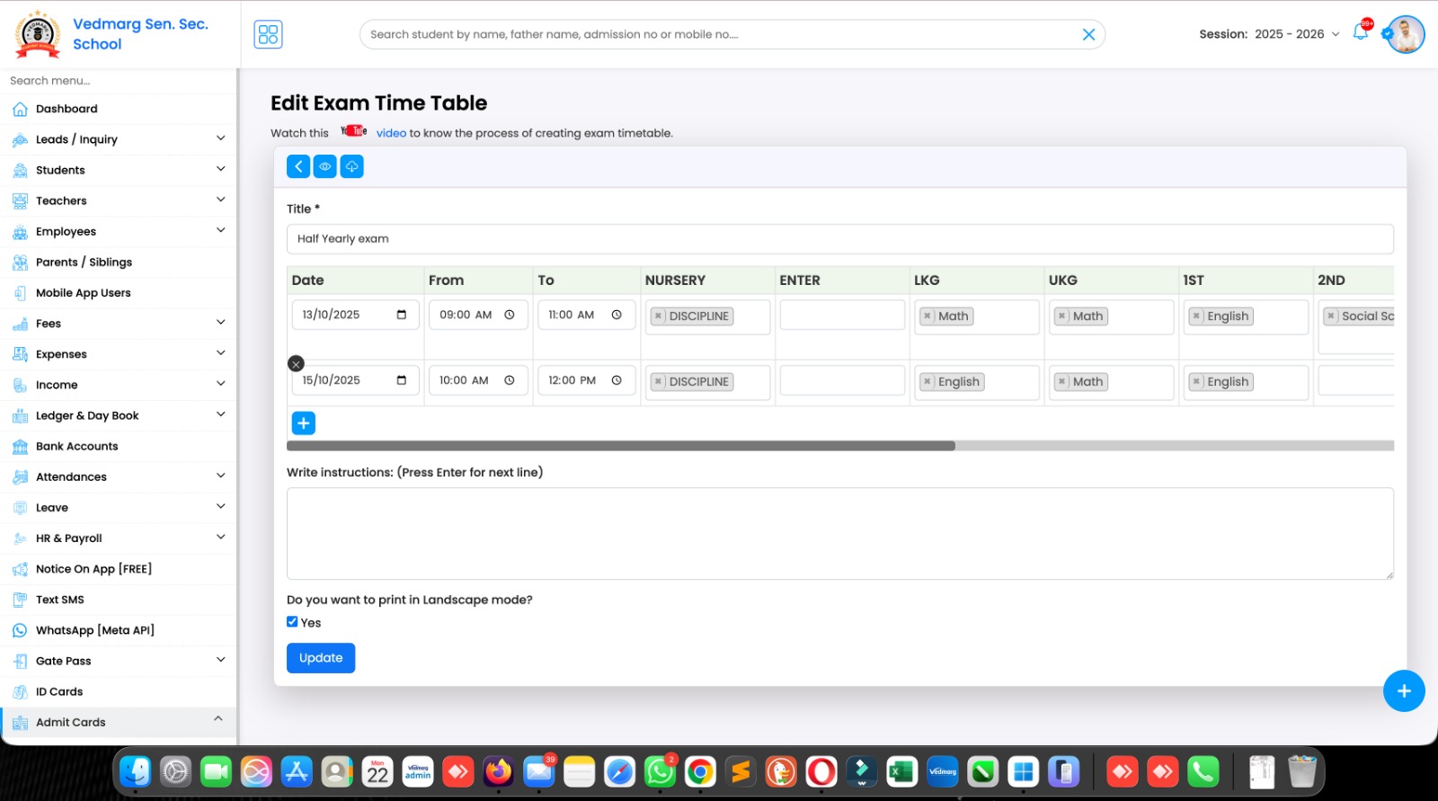Open the grid apps icon in header
This screenshot has height=801, width=1438.
pyautogui.click(x=268, y=34)
